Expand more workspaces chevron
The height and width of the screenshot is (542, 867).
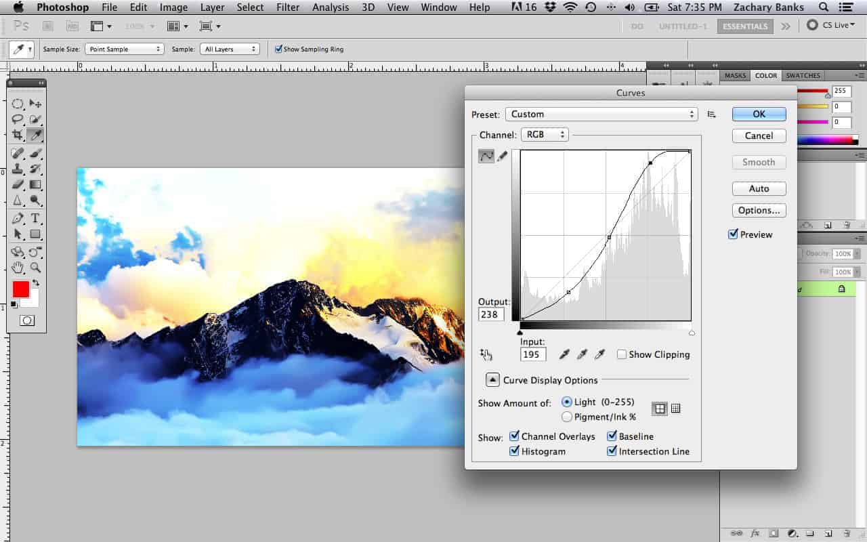tap(785, 26)
